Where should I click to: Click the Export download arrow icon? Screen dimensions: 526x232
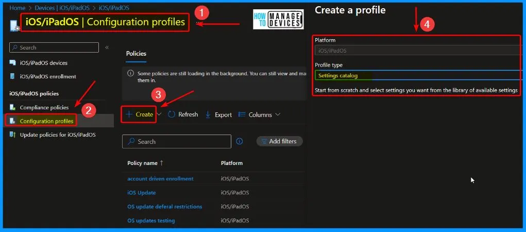(x=208, y=114)
